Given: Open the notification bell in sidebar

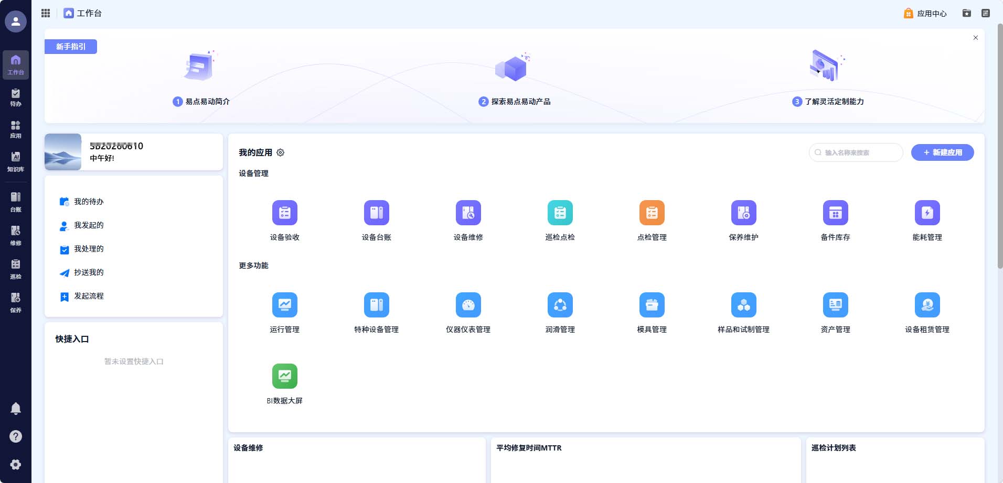Looking at the screenshot, I should tap(16, 409).
